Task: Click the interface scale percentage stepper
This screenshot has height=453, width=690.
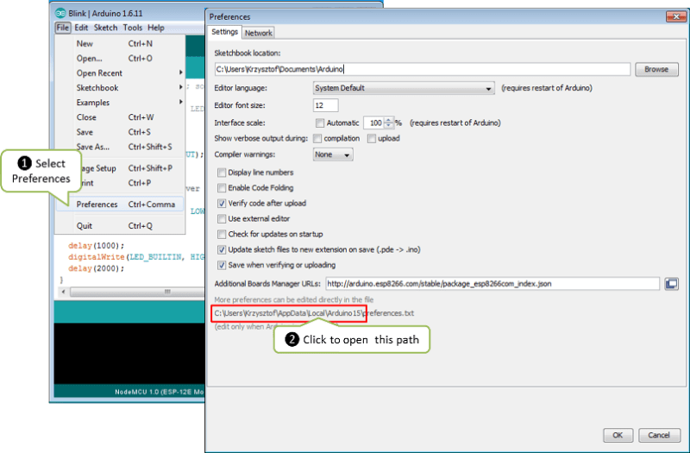Action: coord(389,123)
